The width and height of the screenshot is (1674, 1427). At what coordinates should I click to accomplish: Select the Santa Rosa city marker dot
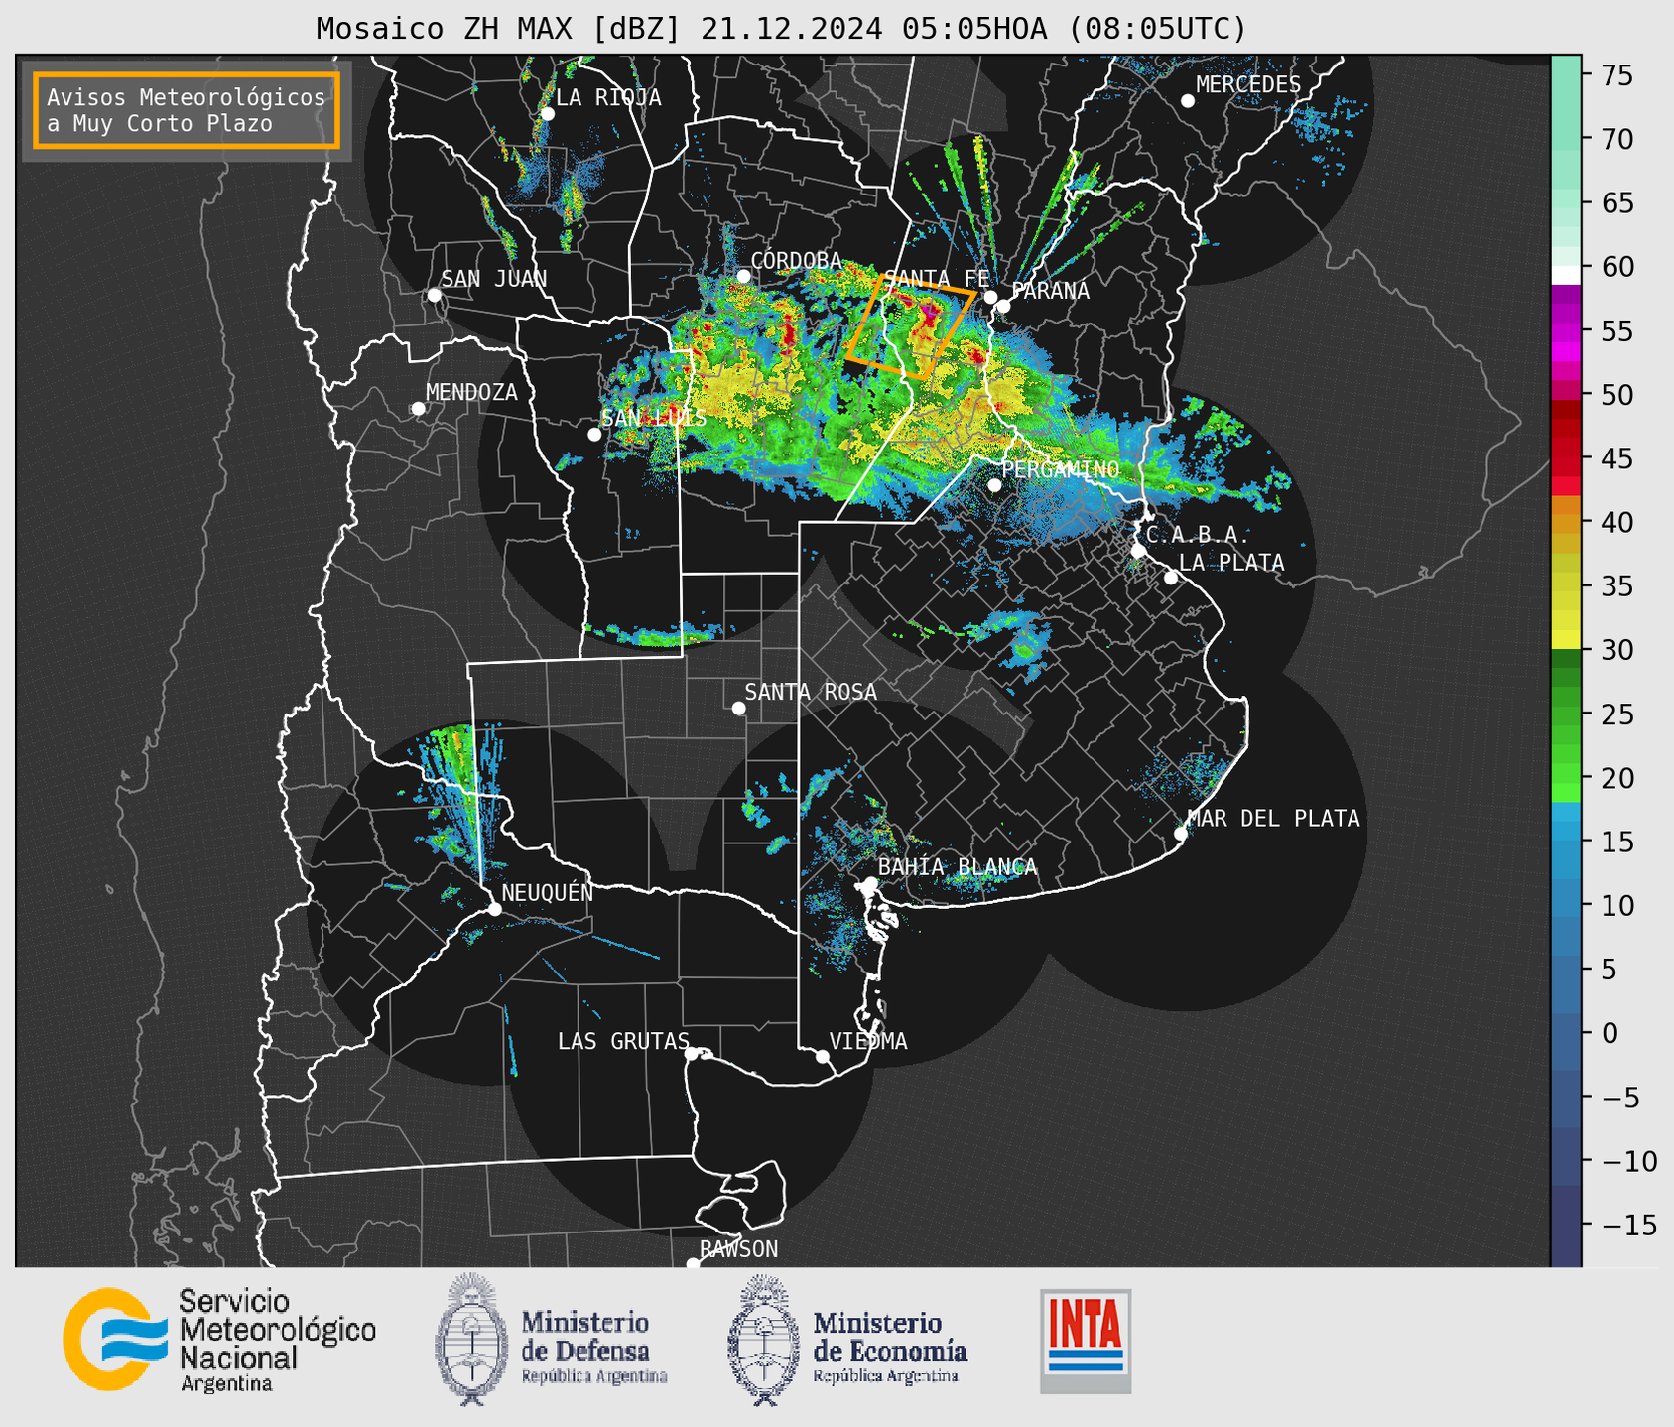coord(738,708)
